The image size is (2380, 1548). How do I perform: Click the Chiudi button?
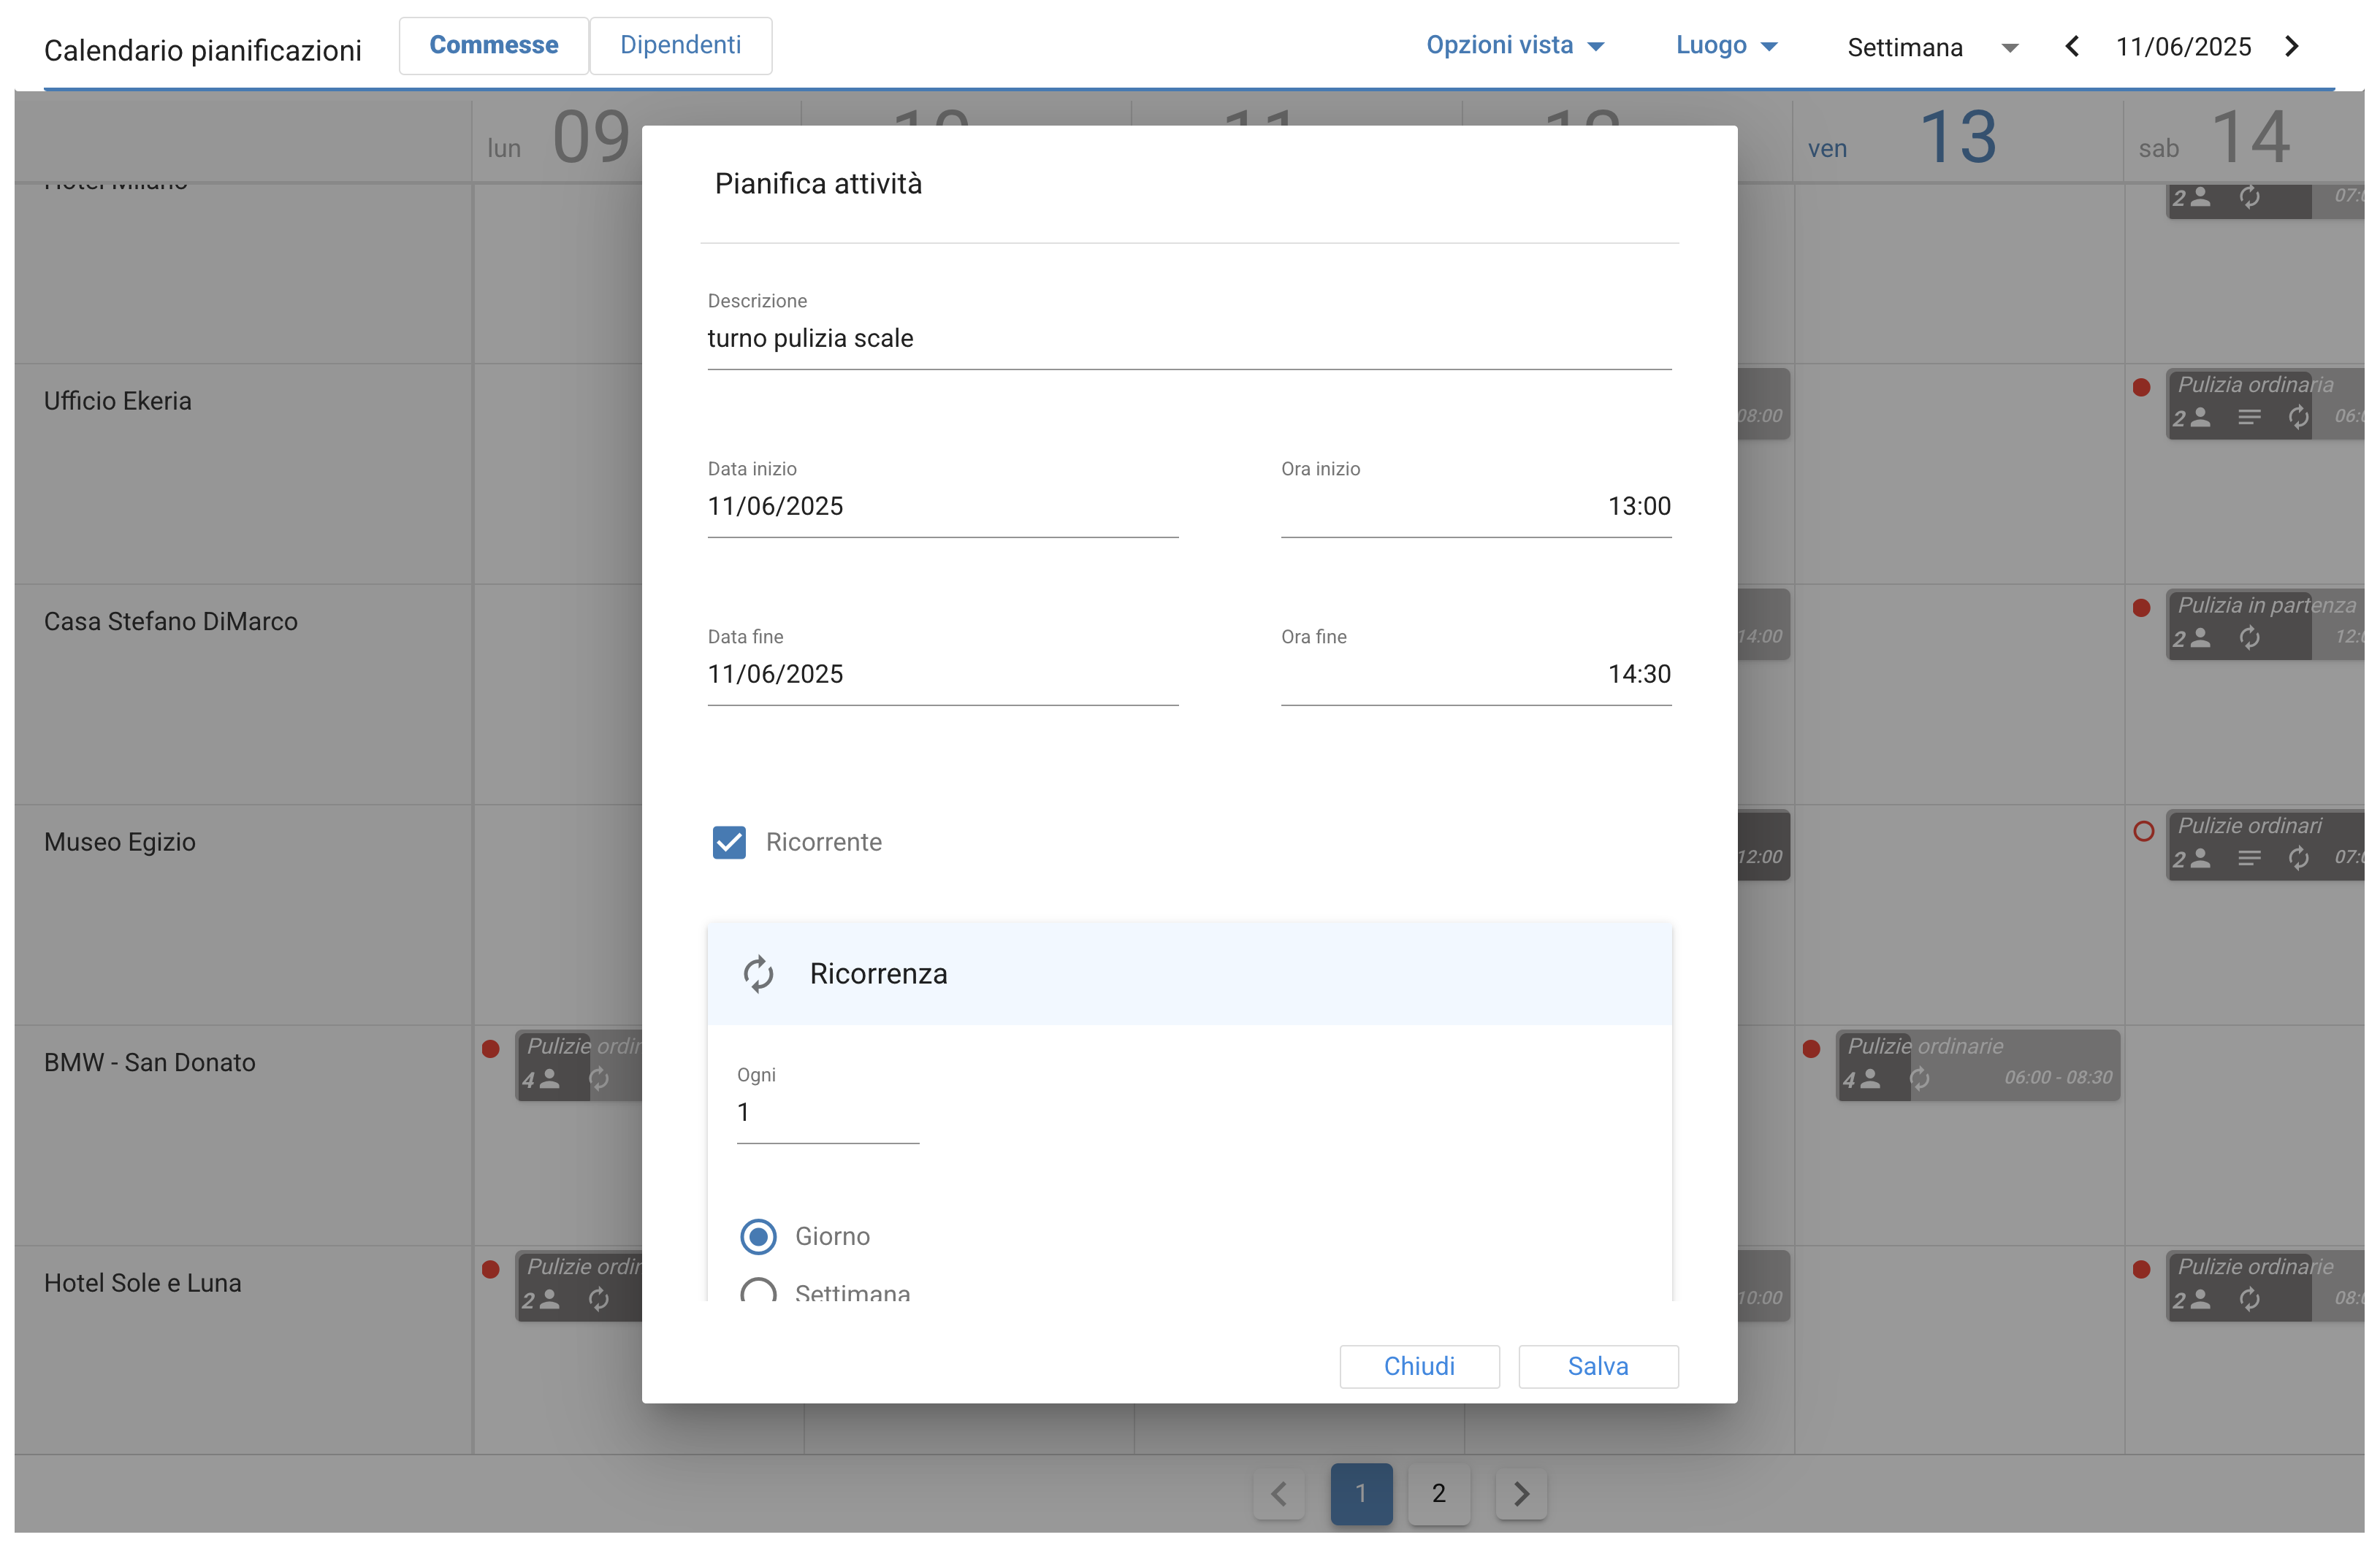[1419, 1366]
